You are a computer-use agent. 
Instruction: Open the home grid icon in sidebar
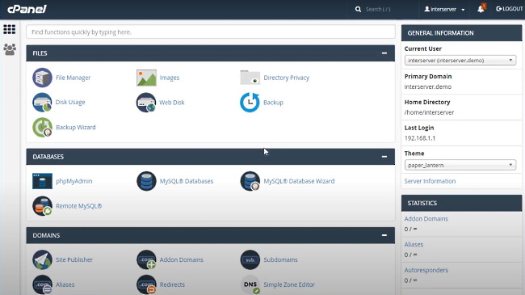(x=10, y=29)
